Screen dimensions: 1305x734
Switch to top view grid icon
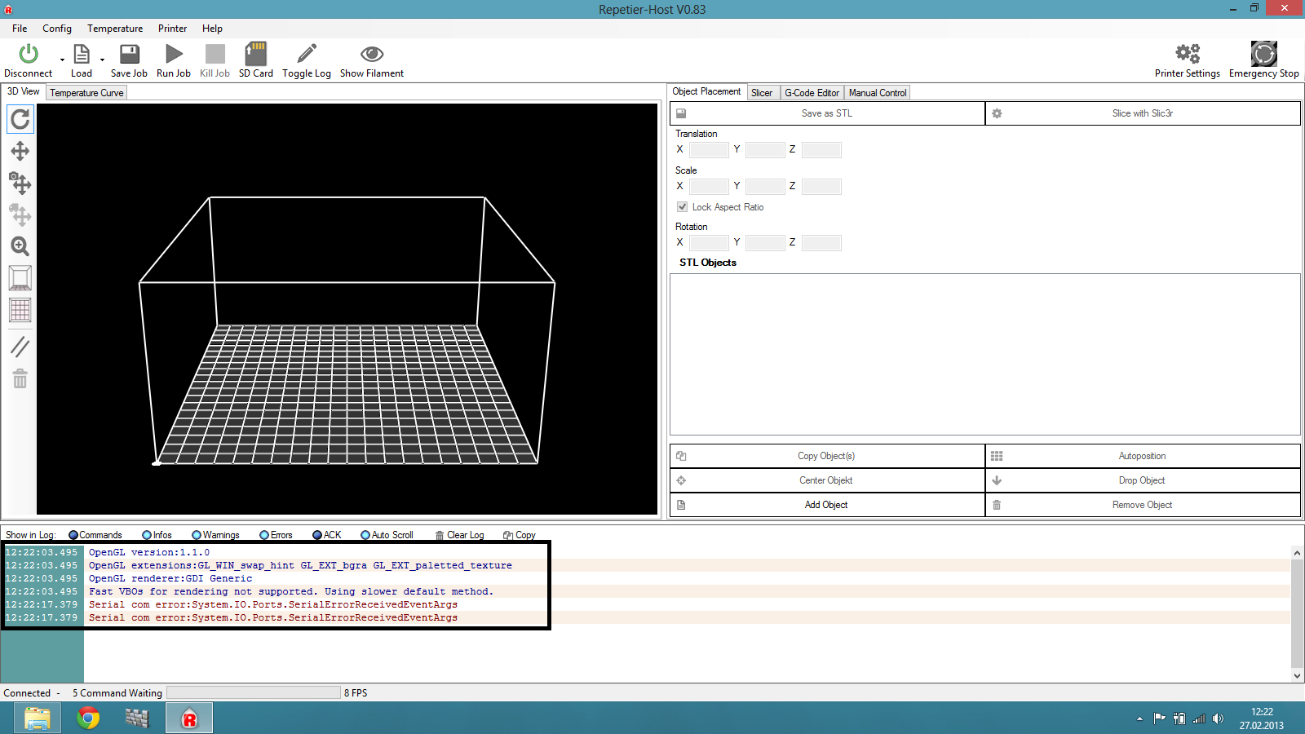20,310
